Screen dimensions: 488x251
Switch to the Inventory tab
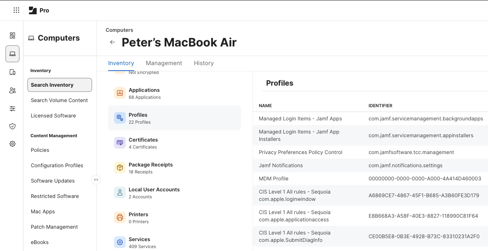point(121,63)
